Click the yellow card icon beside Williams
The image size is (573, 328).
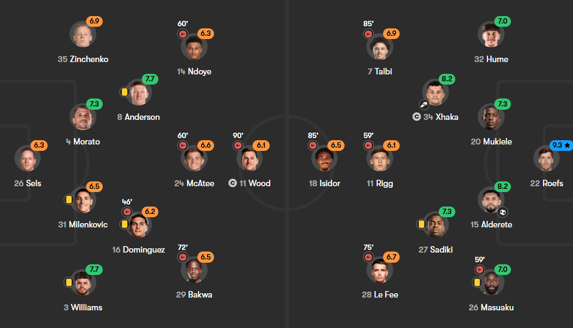(68, 283)
